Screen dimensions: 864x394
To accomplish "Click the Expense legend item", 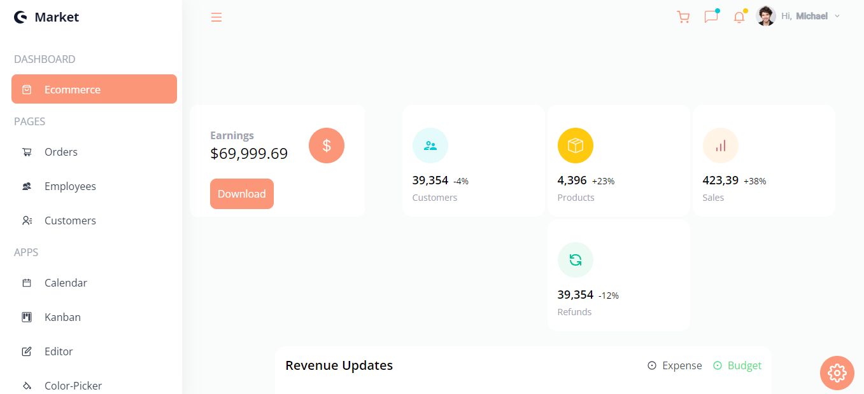I will (x=675, y=365).
